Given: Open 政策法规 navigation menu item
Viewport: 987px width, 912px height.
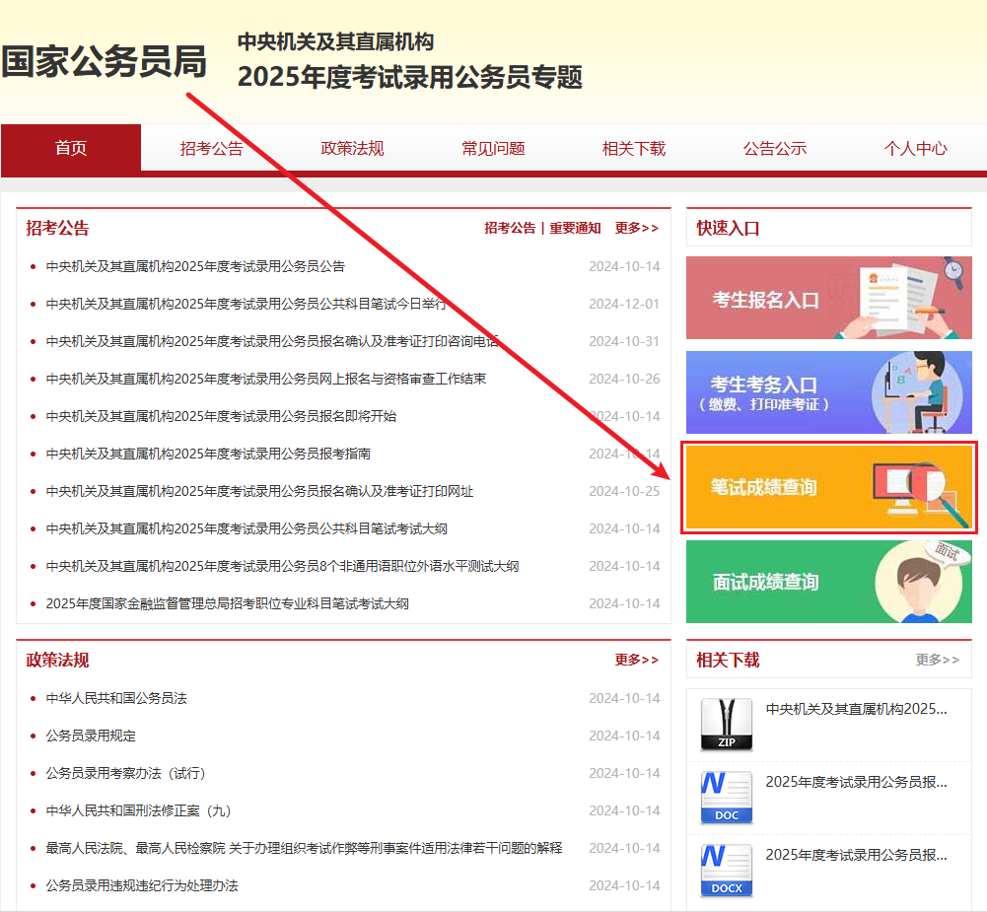Looking at the screenshot, I should click(352, 149).
